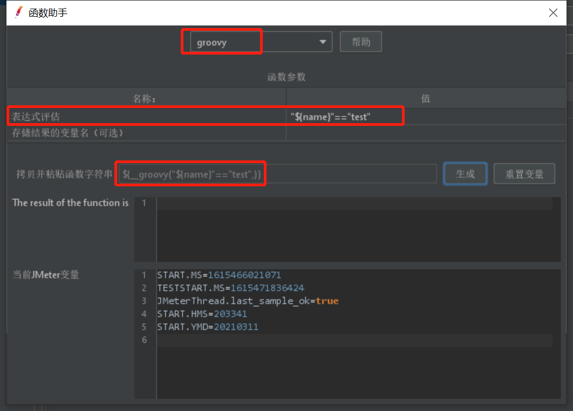The image size is (573, 411).
Task: Click in the function result text area
Action: (358, 230)
